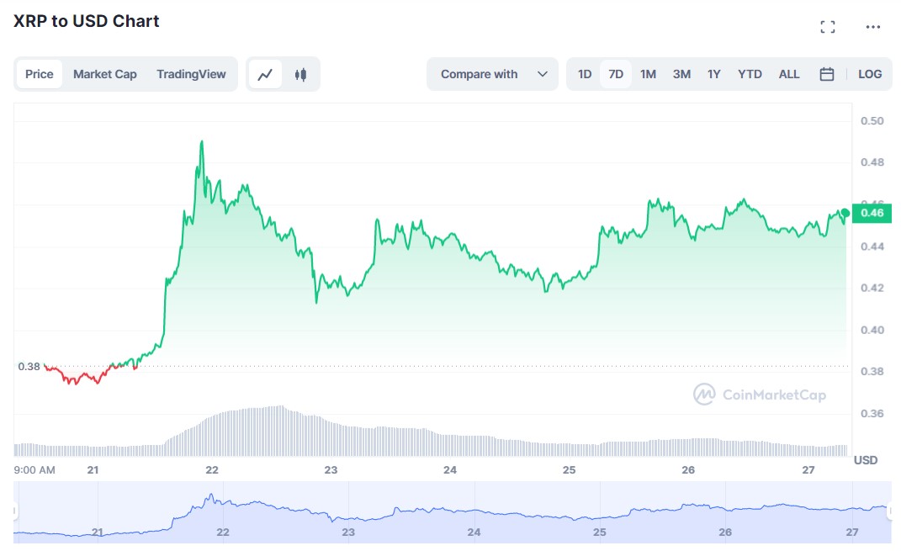
Task: Open the Compare with dropdown
Action: [491, 74]
